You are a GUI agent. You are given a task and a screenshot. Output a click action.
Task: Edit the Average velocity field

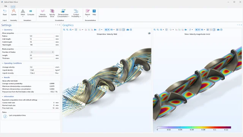pyautogui.click(x=42, y=67)
